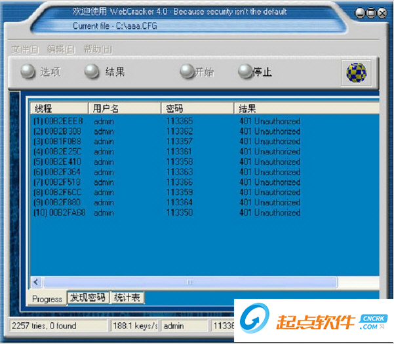Click password value 113362

click(x=180, y=131)
